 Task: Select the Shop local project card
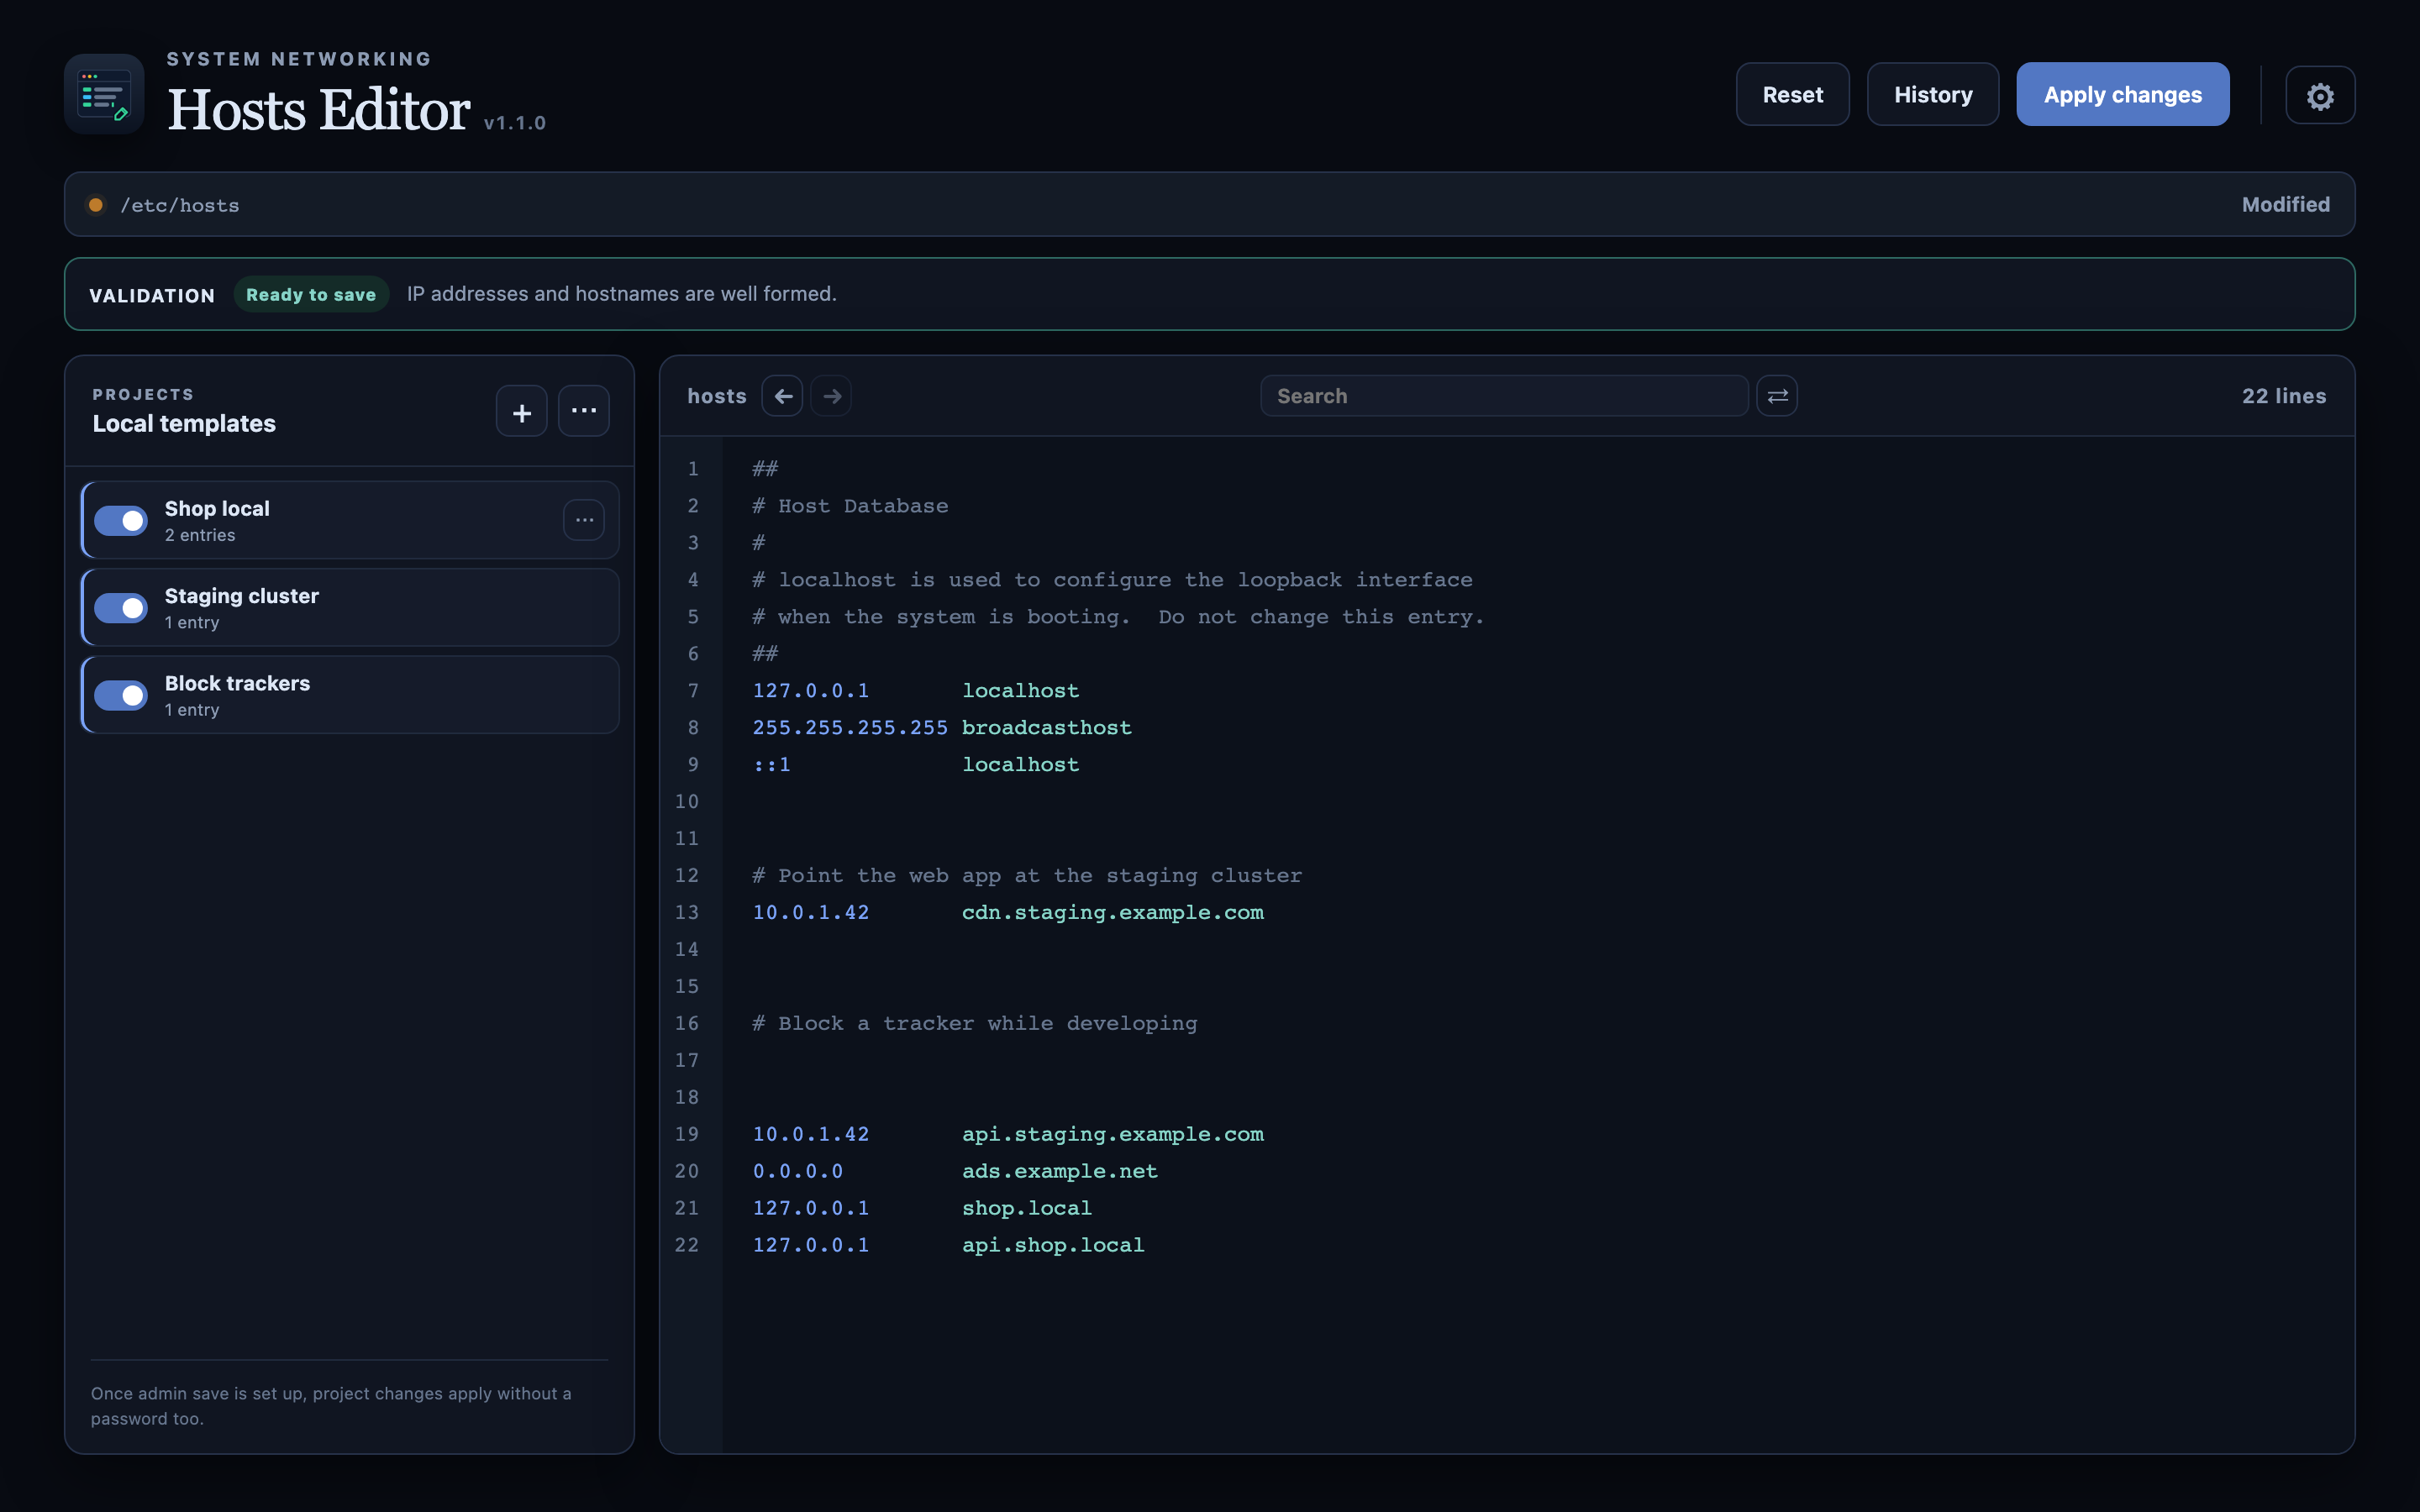pos(350,520)
